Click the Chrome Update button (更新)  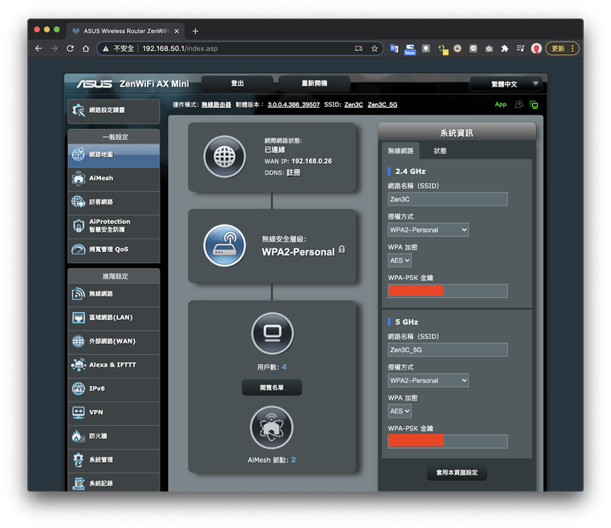click(x=562, y=48)
